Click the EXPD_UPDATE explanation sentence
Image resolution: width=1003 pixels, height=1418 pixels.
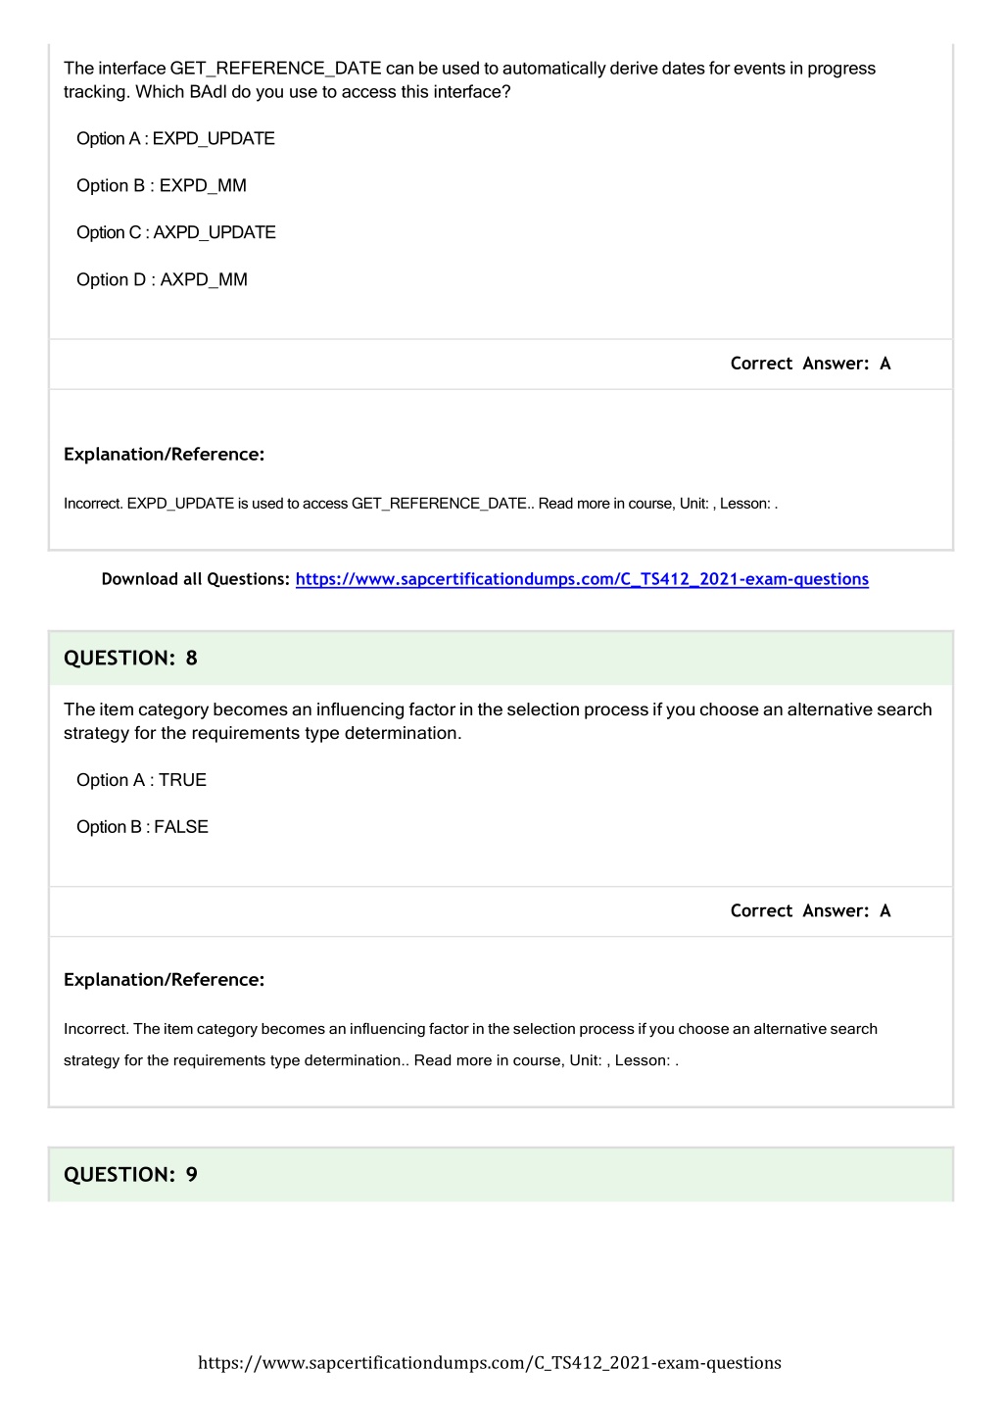(420, 504)
